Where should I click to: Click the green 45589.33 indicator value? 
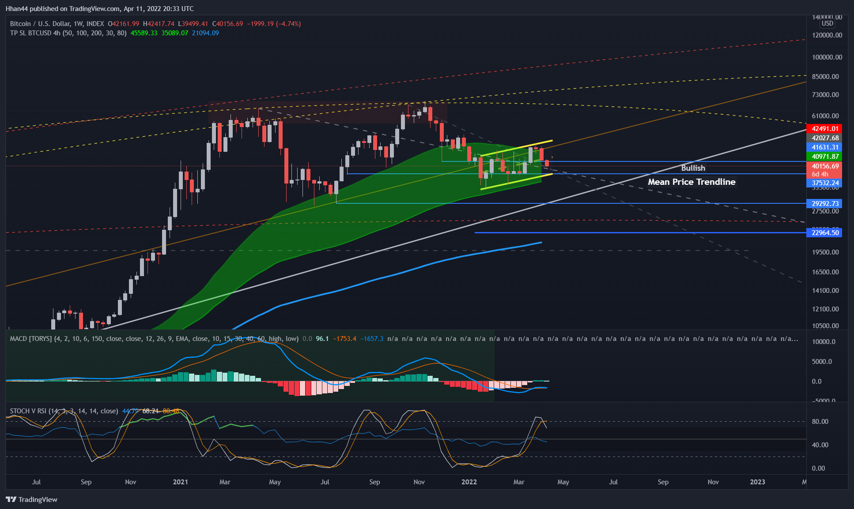pyautogui.click(x=144, y=33)
